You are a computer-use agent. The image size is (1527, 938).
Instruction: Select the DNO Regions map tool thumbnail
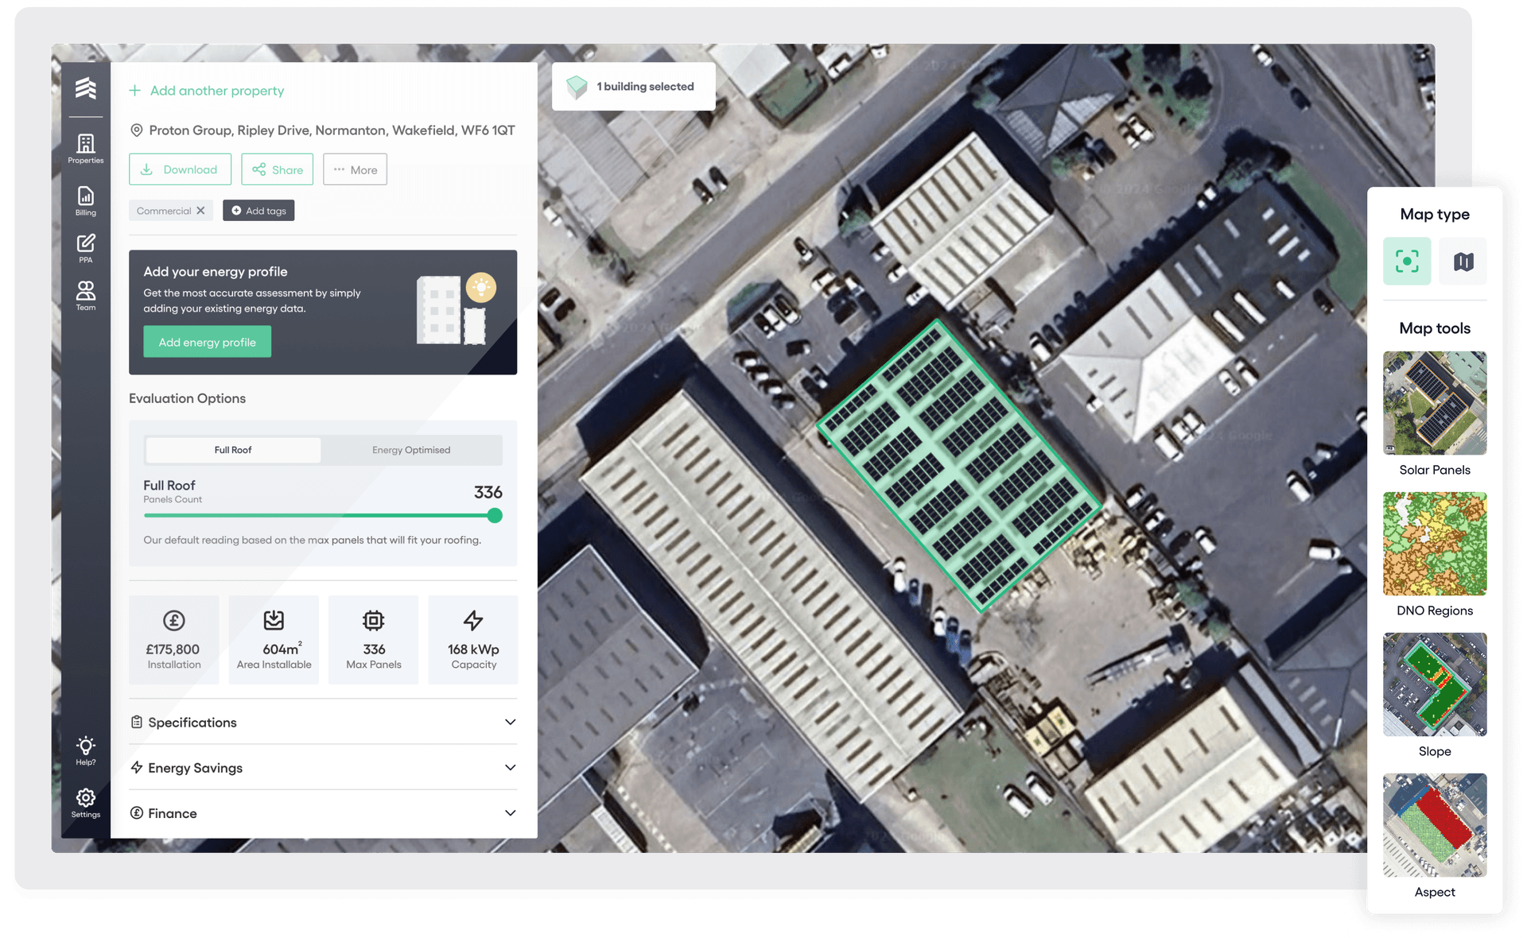pyautogui.click(x=1434, y=544)
